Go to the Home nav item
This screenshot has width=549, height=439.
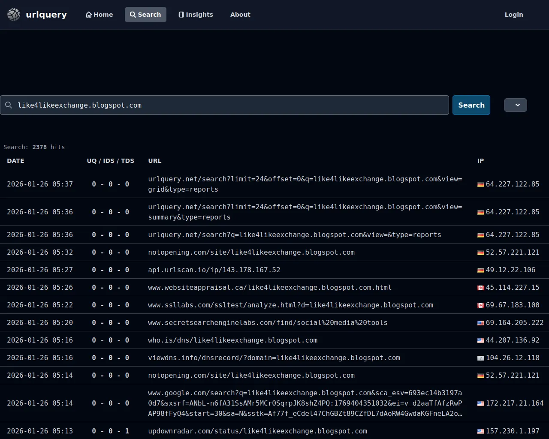(x=99, y=15)
